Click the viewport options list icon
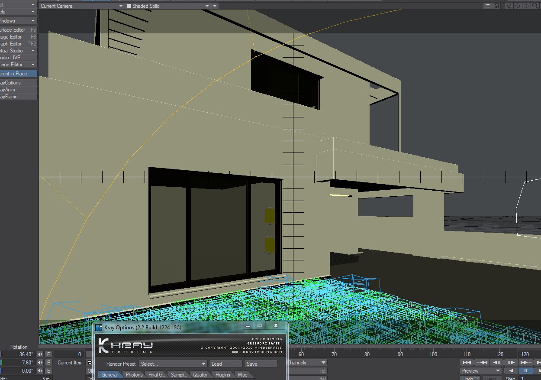Viewport: 541px width, 380px height. (488, 6)
